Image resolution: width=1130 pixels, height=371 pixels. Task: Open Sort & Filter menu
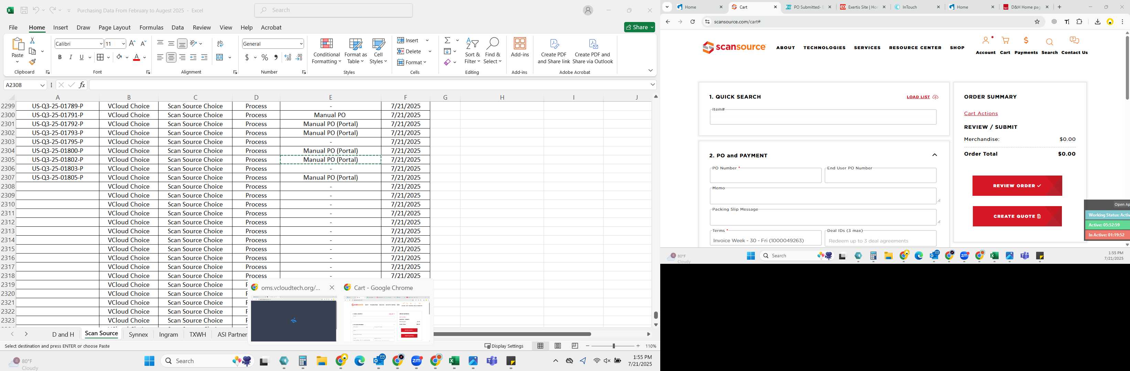pos(472,51)
